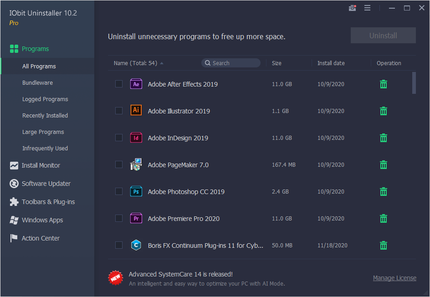The width and height of the screenshot is (430, 297).
Task: Click the Action Center flag icon
Action: 14,238
